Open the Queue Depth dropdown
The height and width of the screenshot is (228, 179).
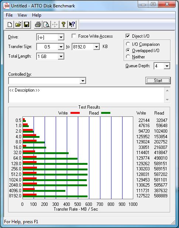tap(167, 66)
